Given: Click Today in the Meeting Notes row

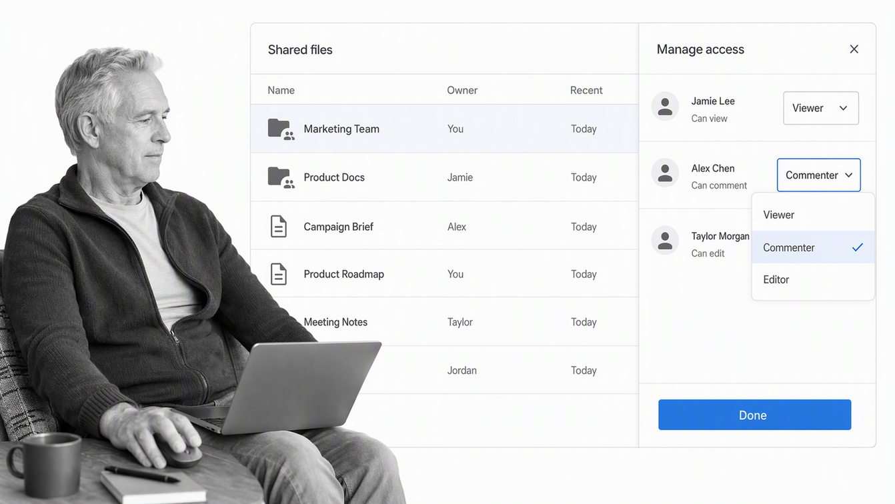Looking at the screenshot, I should click(584, 322).
